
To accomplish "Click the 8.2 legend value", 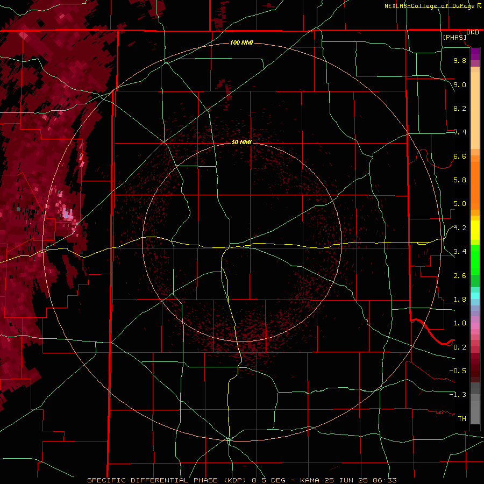I will click(460, 108).
